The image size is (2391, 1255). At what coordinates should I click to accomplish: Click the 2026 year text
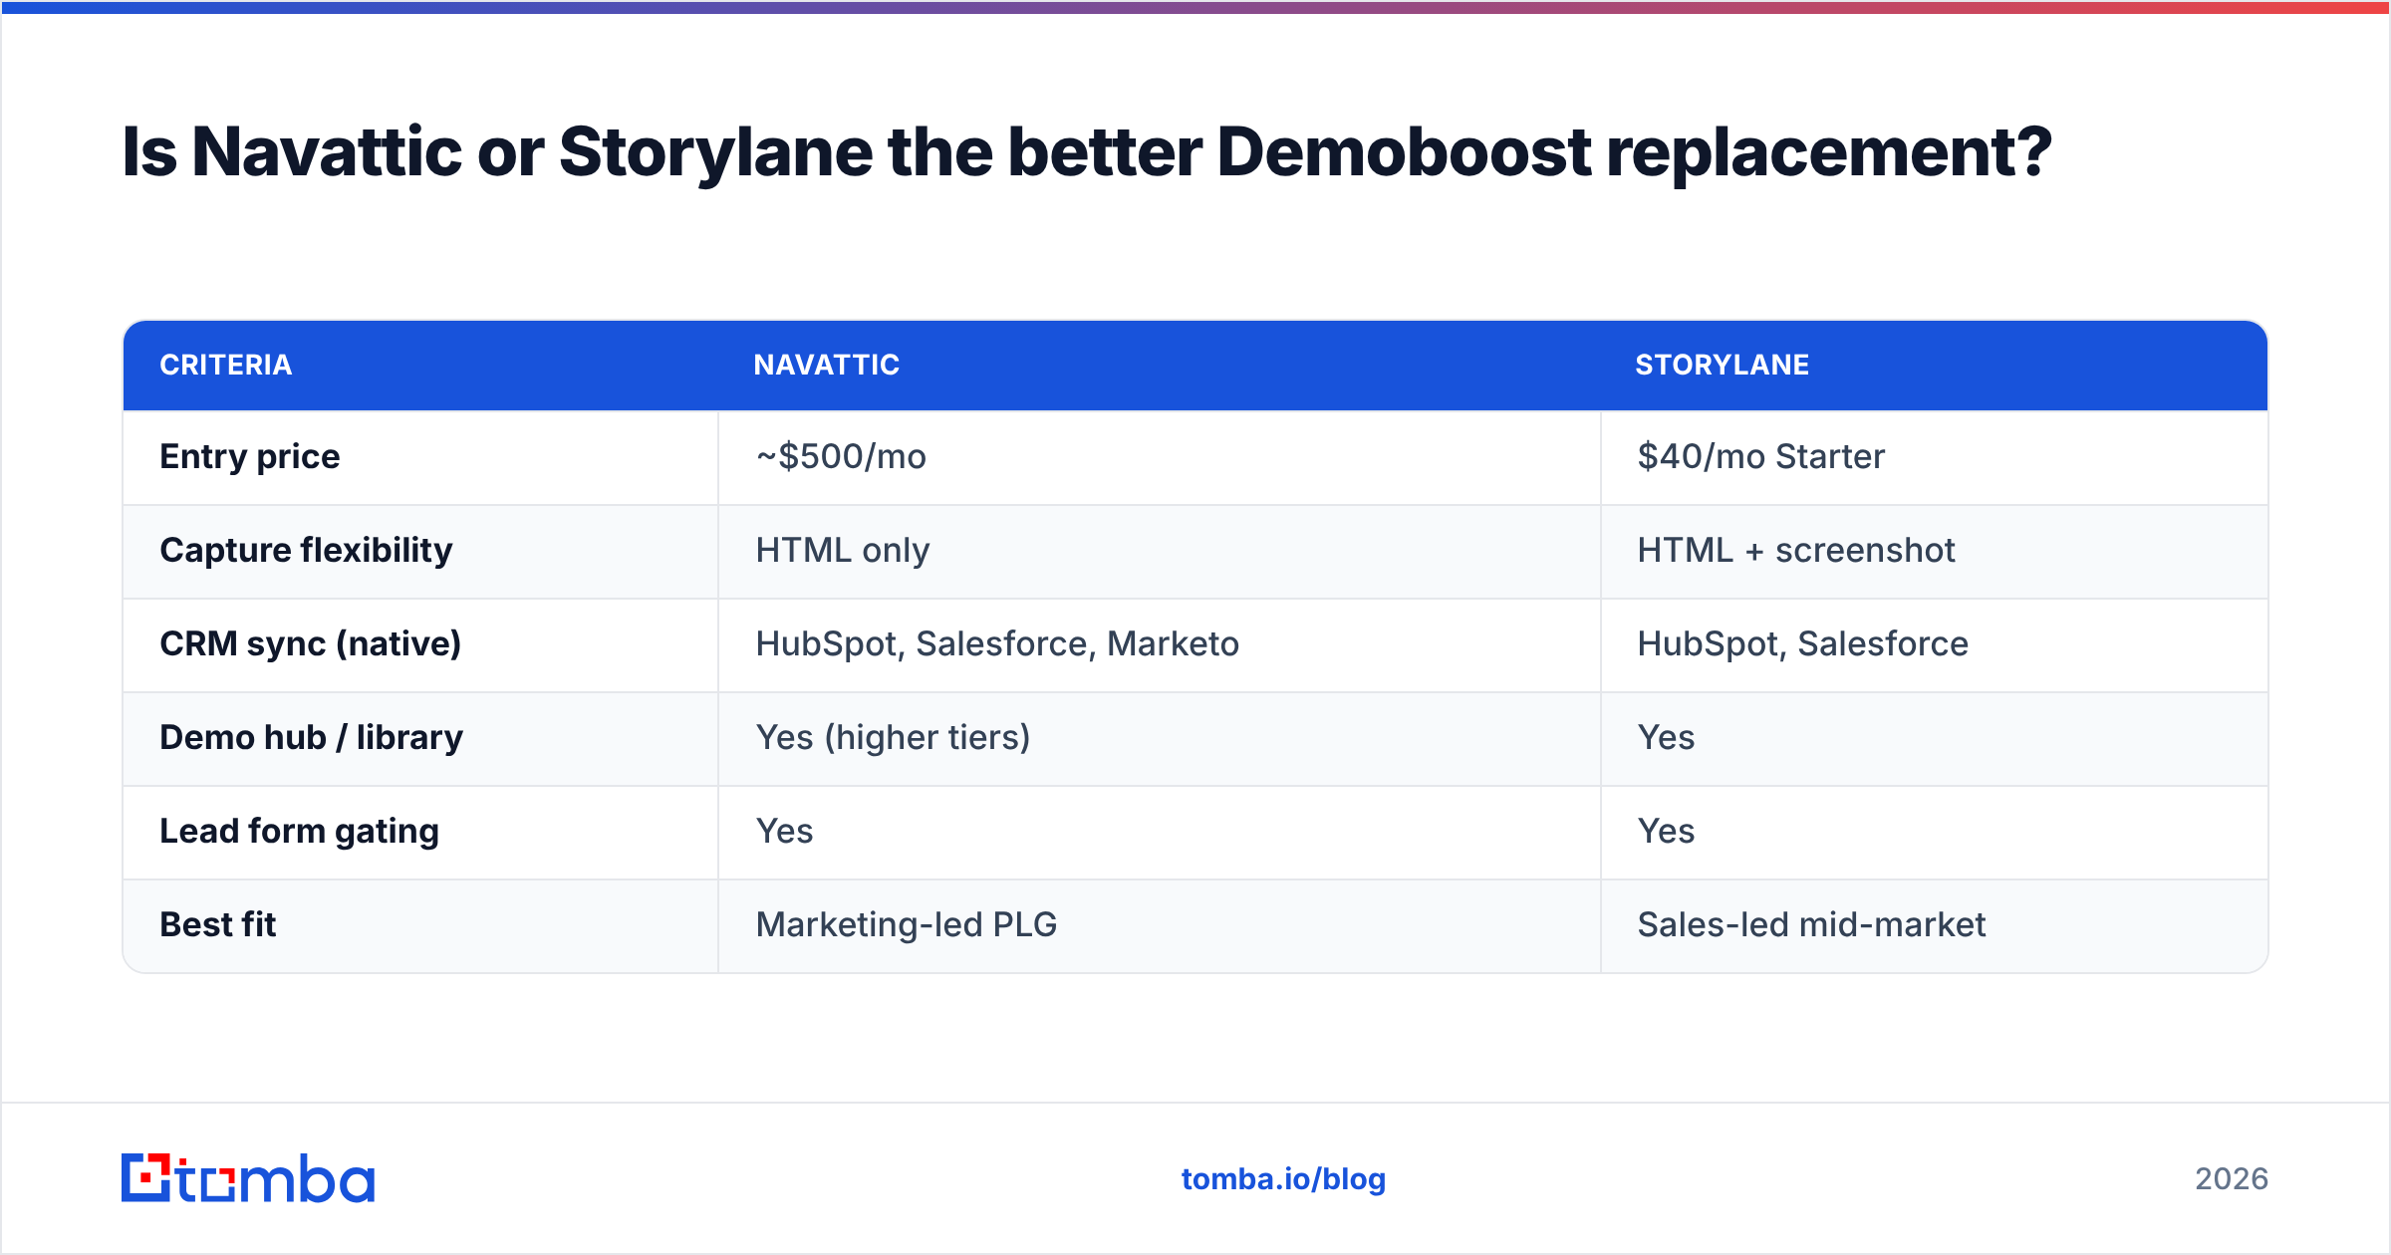tap(2232, 1179)
